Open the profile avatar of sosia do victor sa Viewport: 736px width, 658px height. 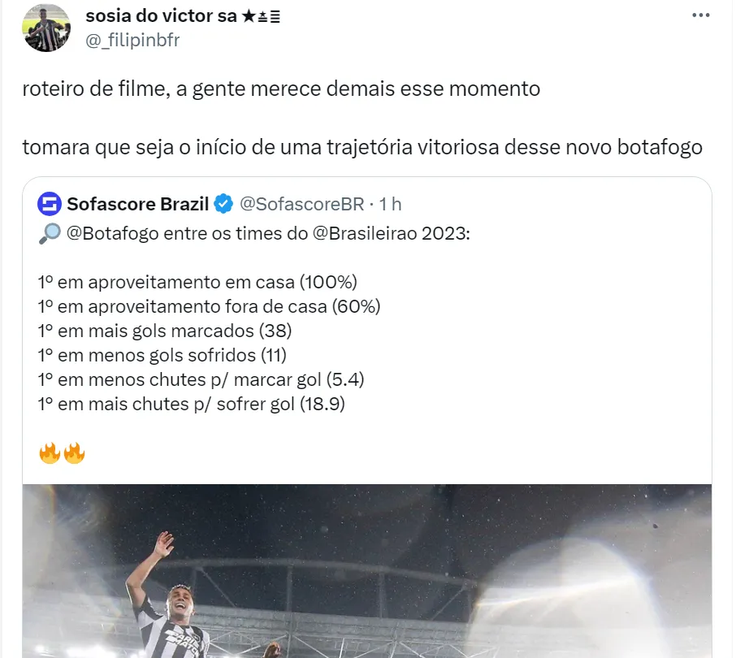pos(46,28)
